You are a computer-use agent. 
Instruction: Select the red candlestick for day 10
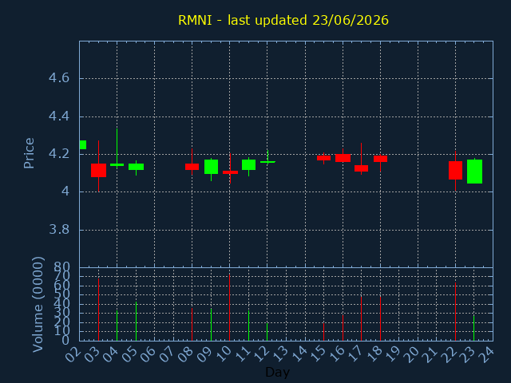[x=230, y=172]
